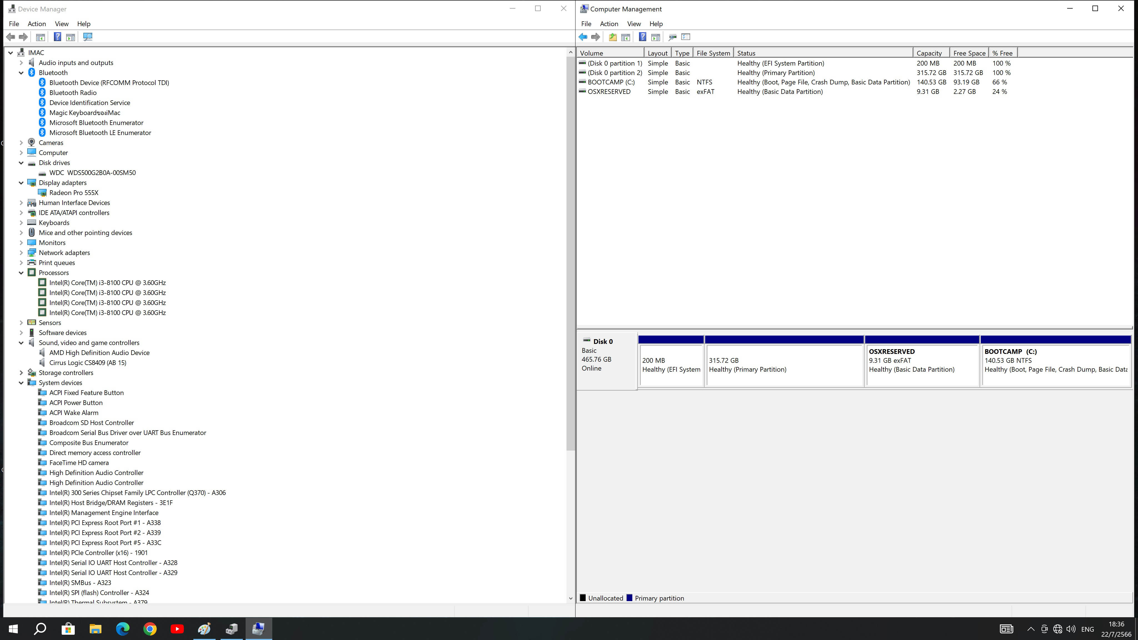
Task: Sort by Volume column header
Action: [610, 53]
